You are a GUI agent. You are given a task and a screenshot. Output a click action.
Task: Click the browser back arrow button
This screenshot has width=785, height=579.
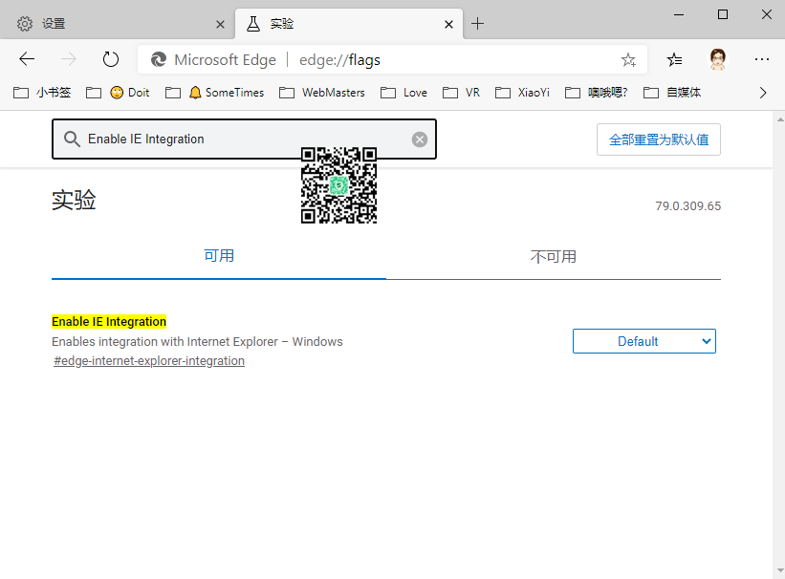(27, 59)
